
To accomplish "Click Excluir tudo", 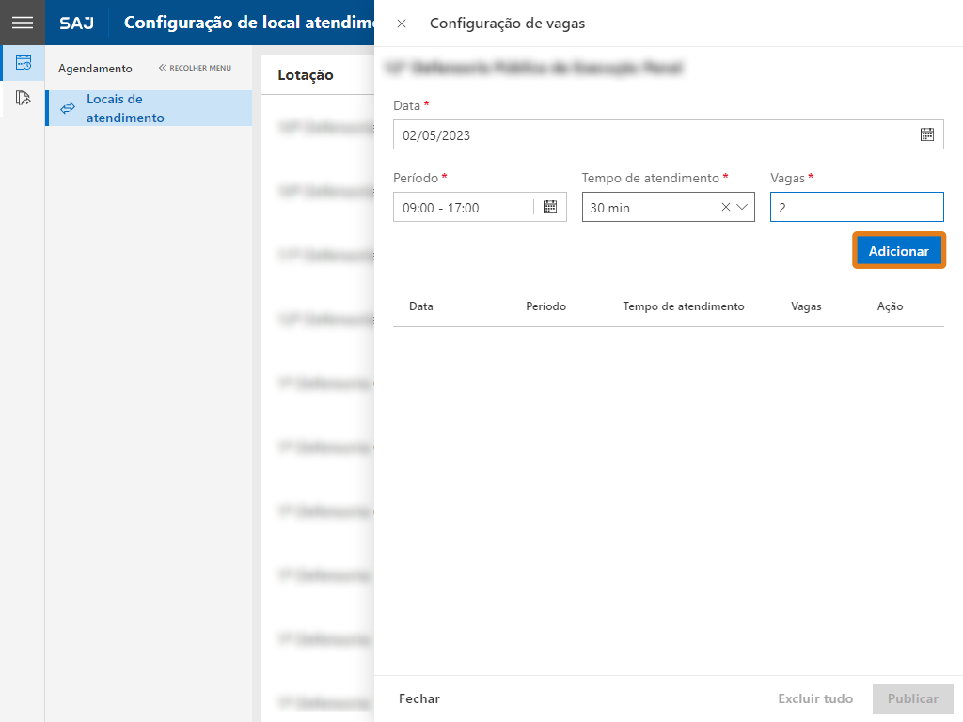I will pyautogui.click(x=815, y=698).
